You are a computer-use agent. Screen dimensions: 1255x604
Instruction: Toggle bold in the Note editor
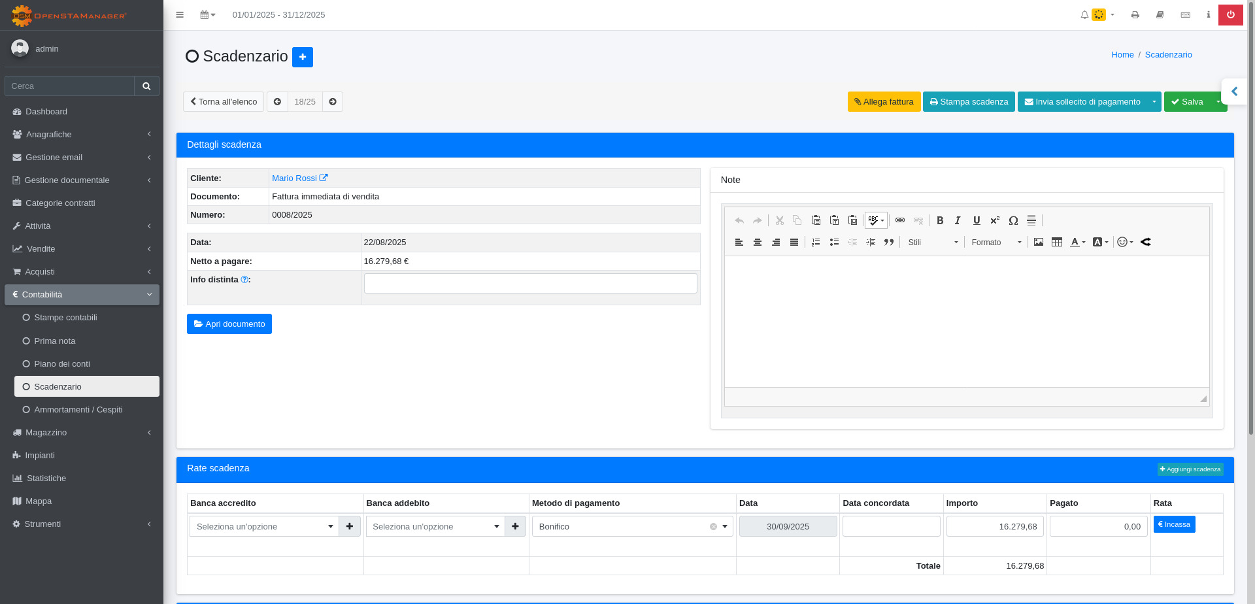point(940,220)
